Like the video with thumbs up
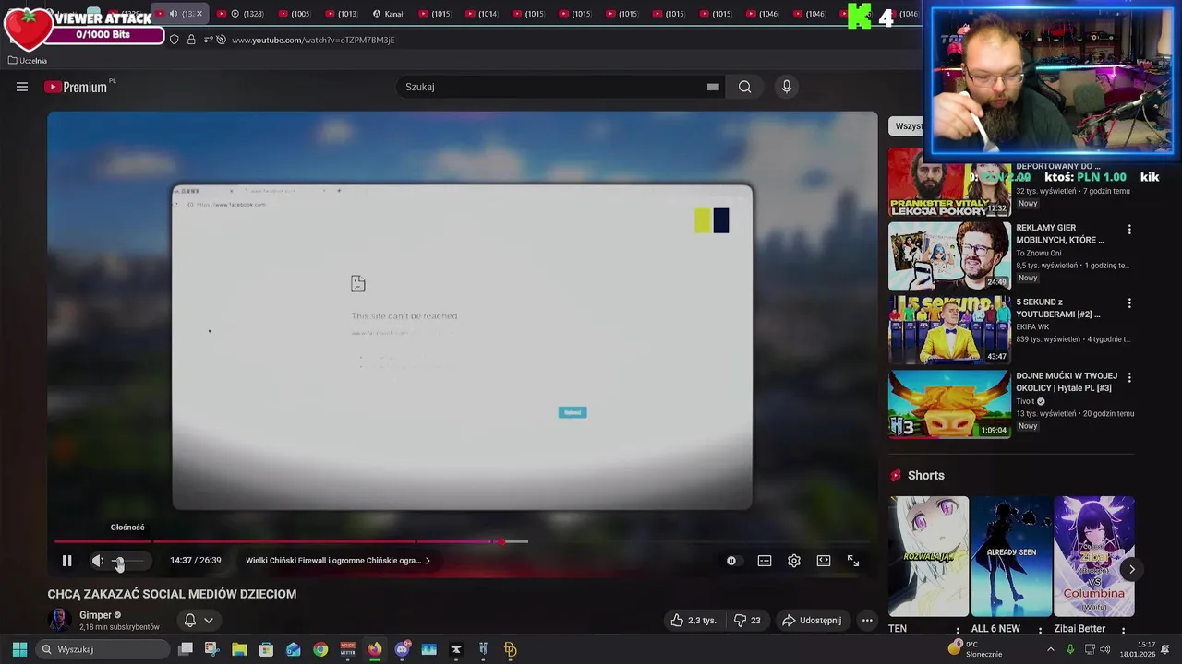Image resolution: width=1182 pixels, height=664 pixels. tap(694, 621)
